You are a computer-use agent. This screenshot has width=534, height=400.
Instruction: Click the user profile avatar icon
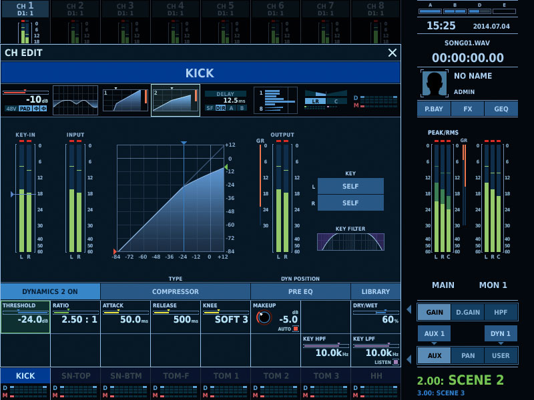coord(434,83)
